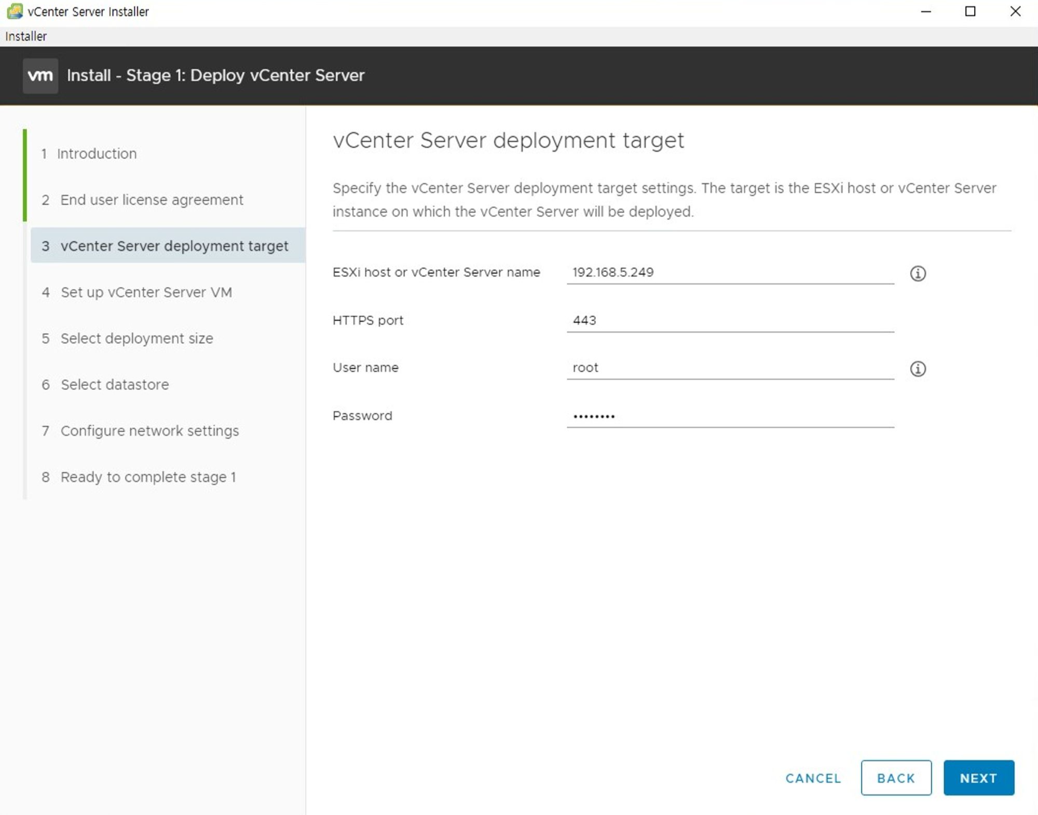Click the ESXi host name input field
The height and width of the screenshot is (815, 1038).
click(x=730, y=272)
